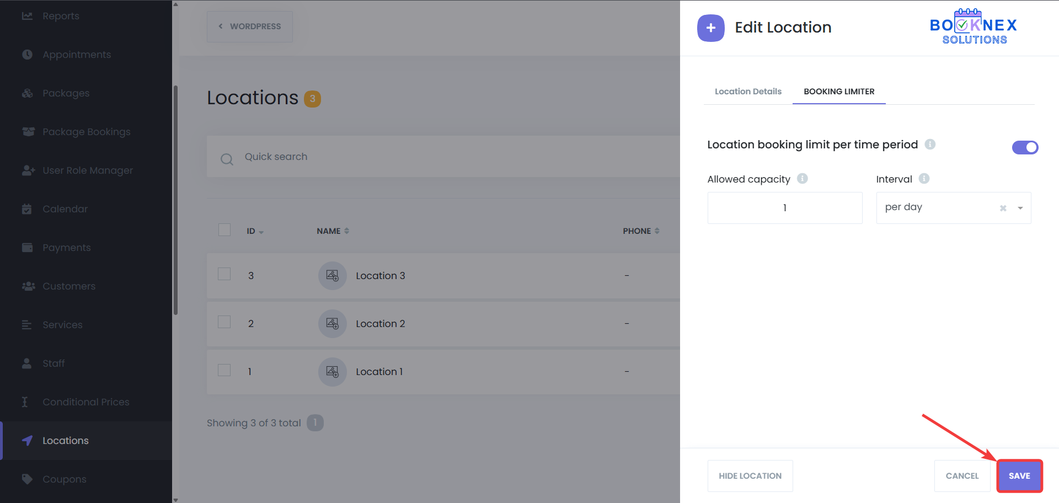Click the sidebar vertical scrollbar
Screen dimensions: 1059x503
pos(175,199)
